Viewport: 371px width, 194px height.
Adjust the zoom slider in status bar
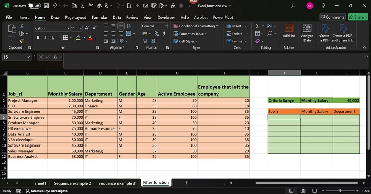(x=340, y=191)
